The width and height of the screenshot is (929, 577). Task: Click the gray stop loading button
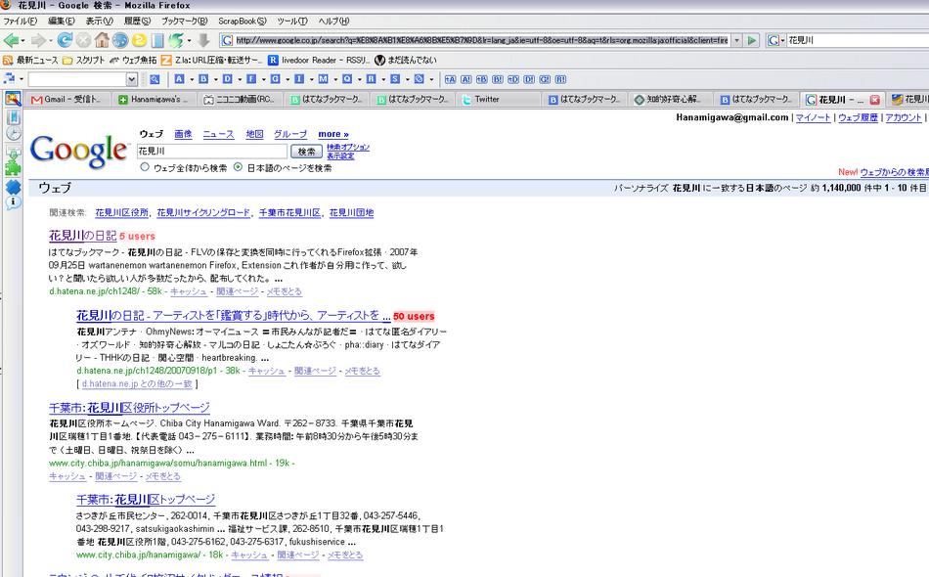pos(83,40)
